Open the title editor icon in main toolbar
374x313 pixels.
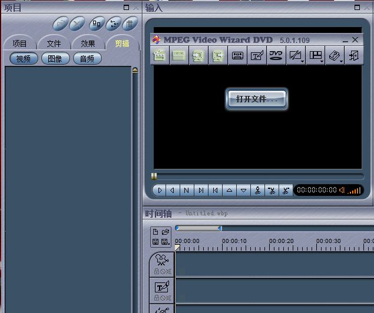[257, 56]
